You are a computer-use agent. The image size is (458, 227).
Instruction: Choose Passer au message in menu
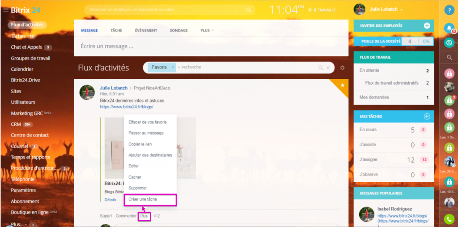tap(146, 133)
